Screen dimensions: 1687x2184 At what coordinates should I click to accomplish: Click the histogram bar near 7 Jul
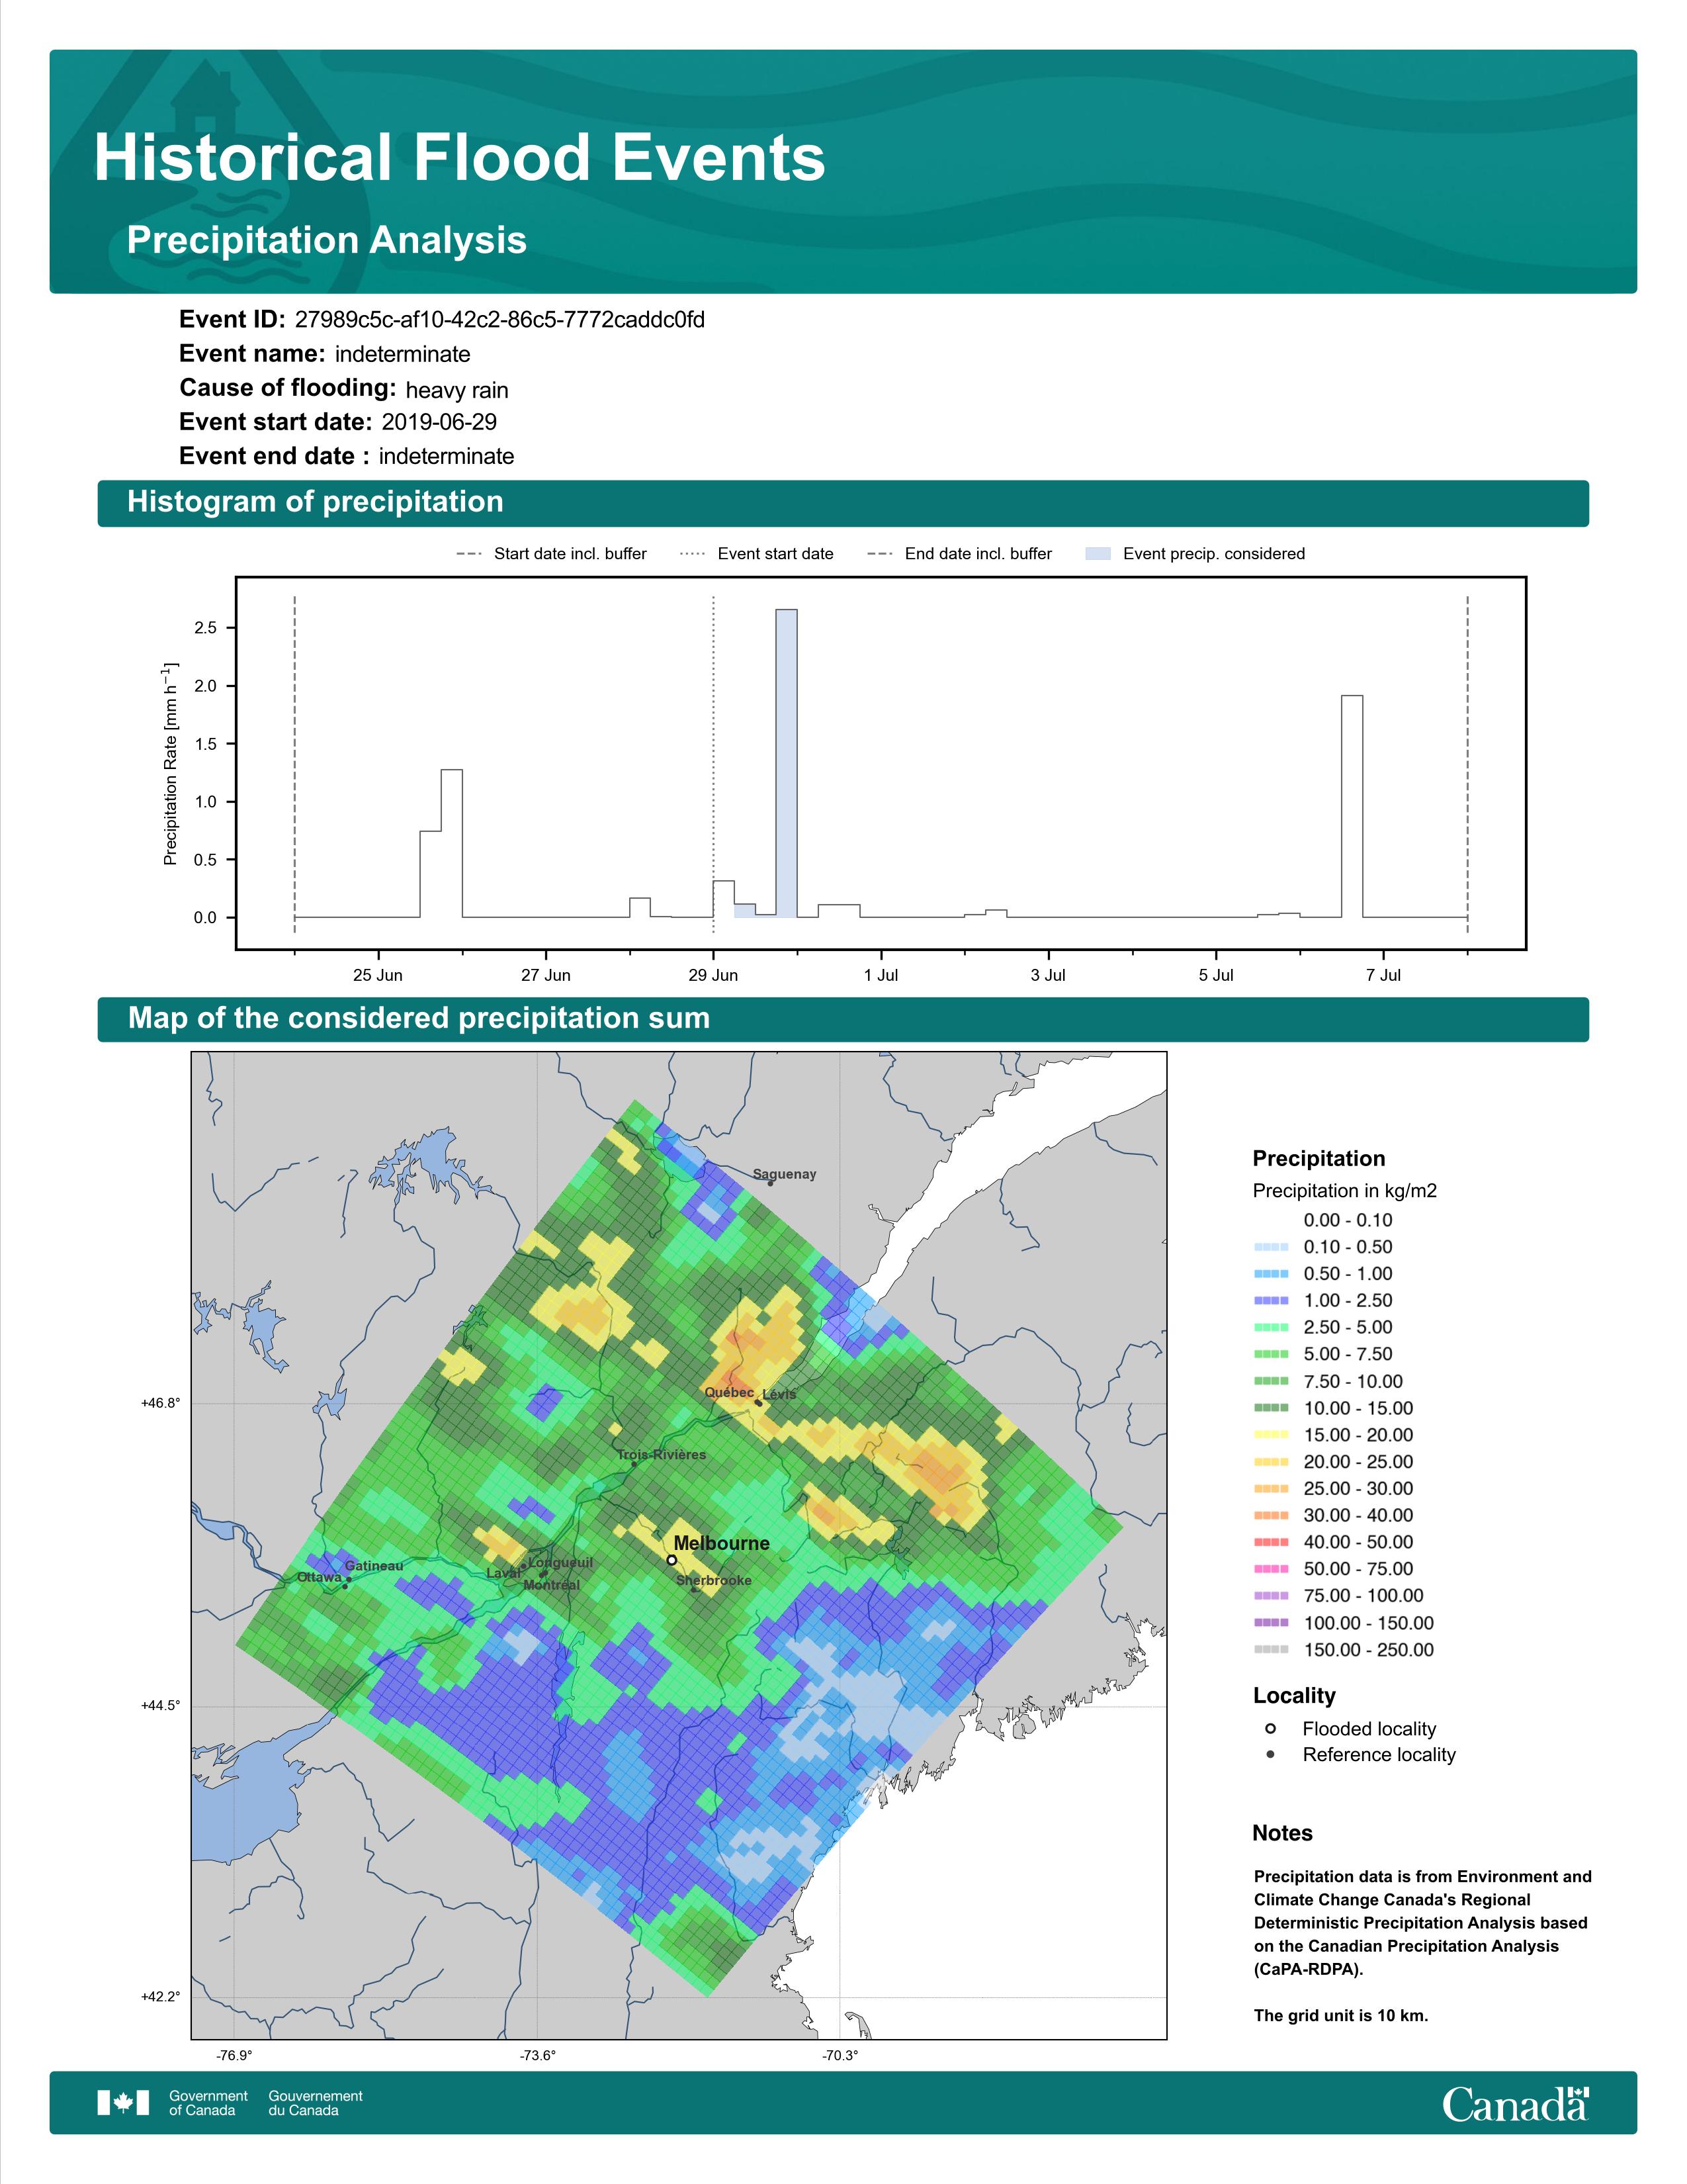click(1351, 806)
